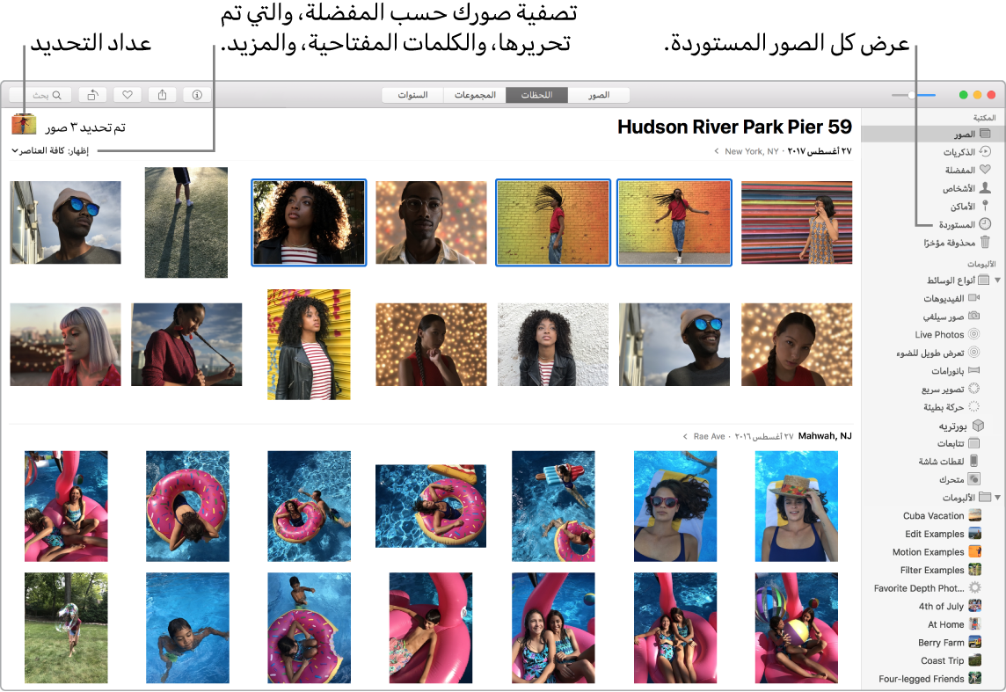Click the Mahwah, NJ moment heading

click(x=825, y=436)
